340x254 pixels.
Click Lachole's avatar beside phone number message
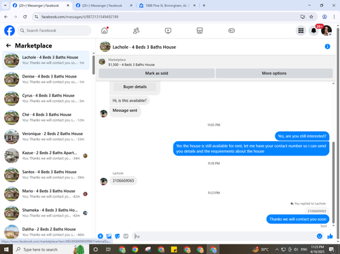tap(103, 181)
